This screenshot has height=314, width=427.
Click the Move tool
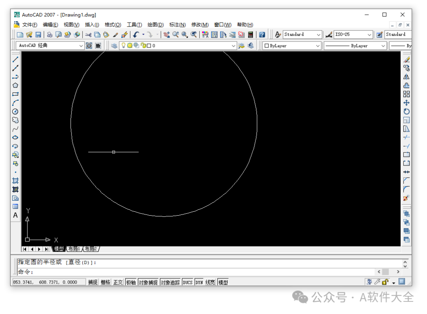coord(406,103)
